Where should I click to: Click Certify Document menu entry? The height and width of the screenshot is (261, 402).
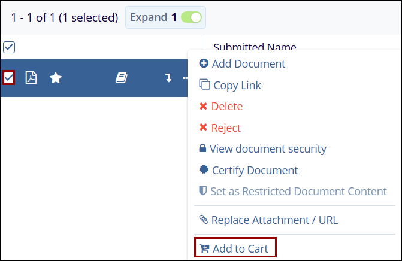(x=254, y=170)
